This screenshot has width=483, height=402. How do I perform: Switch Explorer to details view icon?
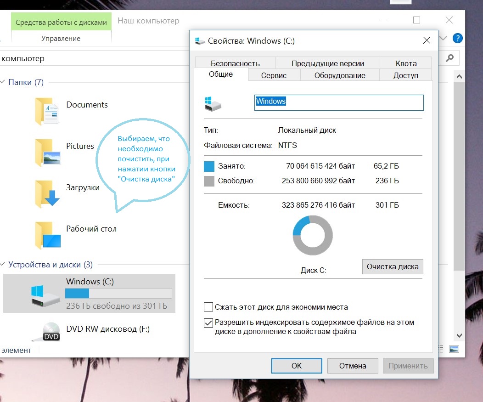point(441,349)
